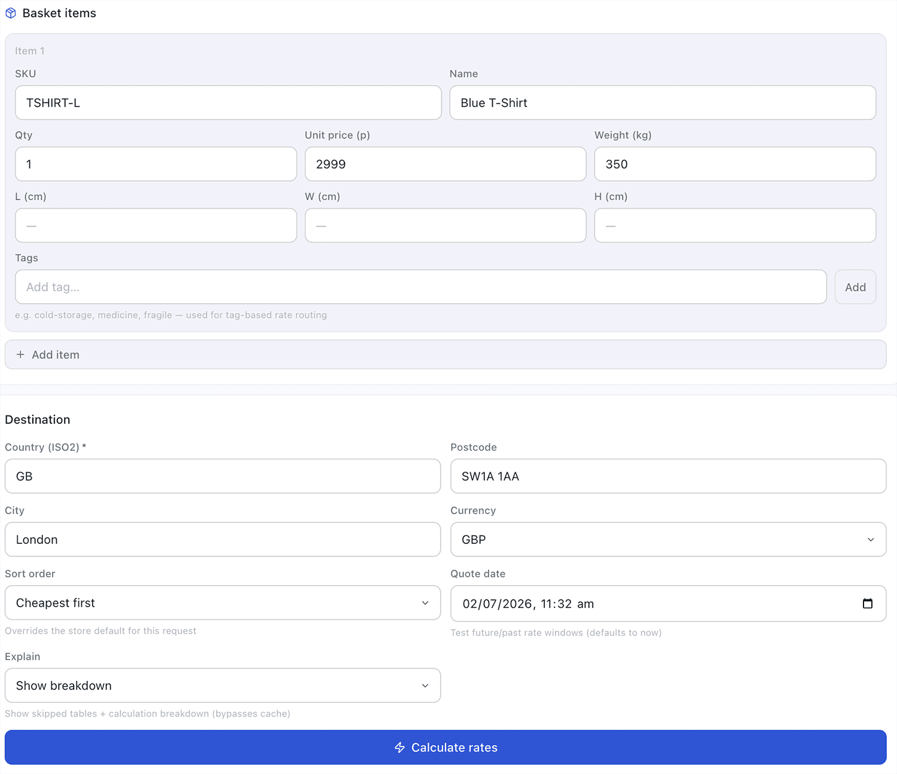Viewport: 897px width, 774px height.
Task: Open the Quote date calendar picker icon
Action: pyautogui.click(x=867, y=604)
